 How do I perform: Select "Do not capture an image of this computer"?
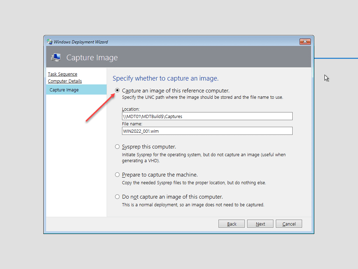coord(117,196)
